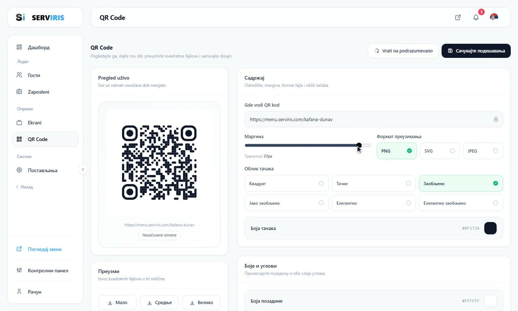
Task: Open Контролни панел in the sidebar
Action: (x=45, y=270)
